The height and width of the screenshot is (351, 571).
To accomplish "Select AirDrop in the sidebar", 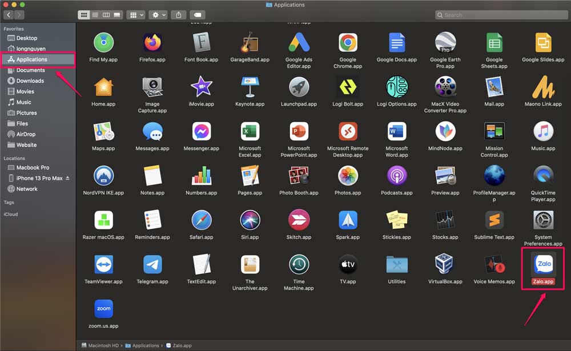I will (26, 134).
